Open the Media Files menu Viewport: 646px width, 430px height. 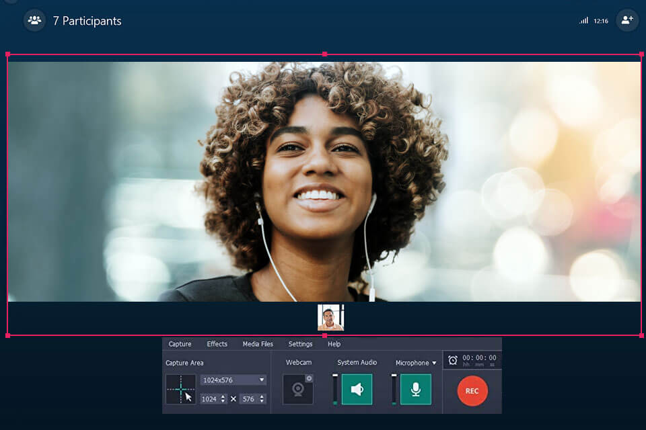pyautogui.click(x=258, y=344)
